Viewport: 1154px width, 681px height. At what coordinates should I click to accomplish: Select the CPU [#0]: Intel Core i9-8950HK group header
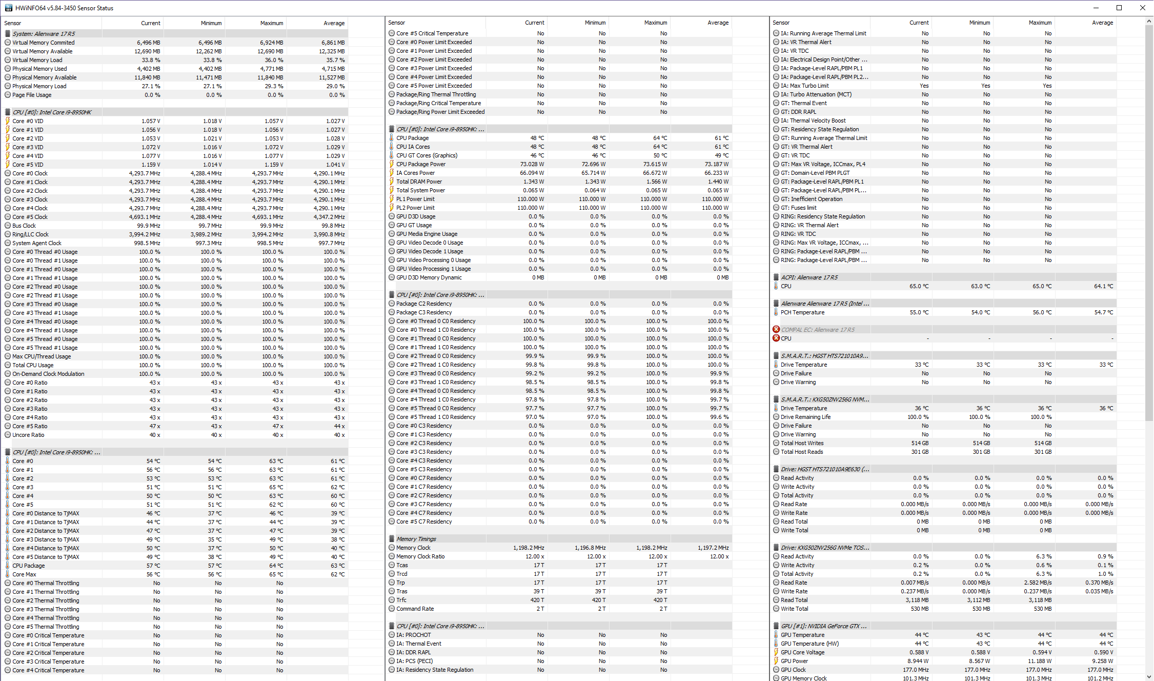point(175,112)
